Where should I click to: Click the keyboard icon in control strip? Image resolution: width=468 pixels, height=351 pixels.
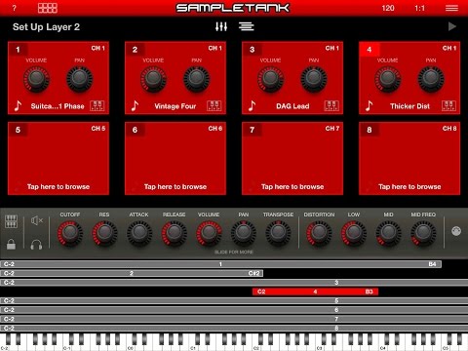[x=11, y=221]
